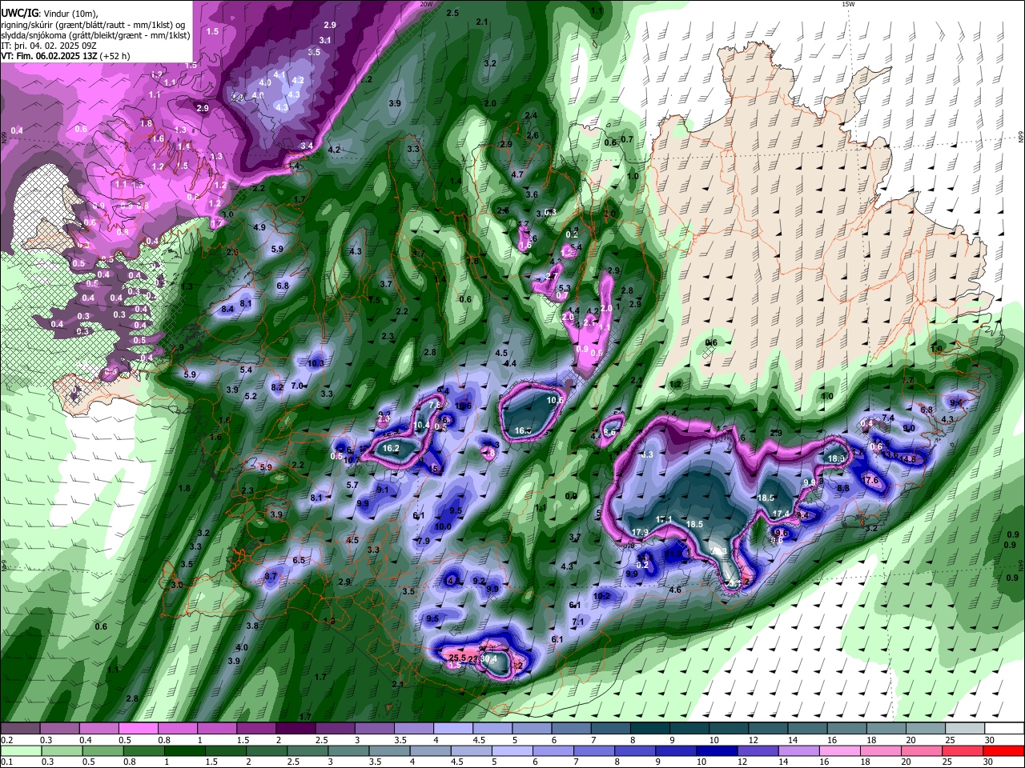Click the darkest purple 2–2.5 legend swatch
Viewport: 1025px width, 768px height.
coord(295,728)
